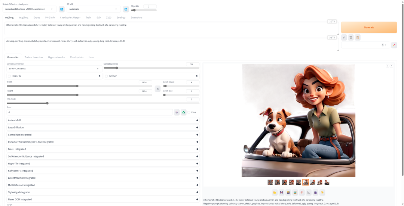Expand the StyleAlign Integrated panel

coord(103,192)
